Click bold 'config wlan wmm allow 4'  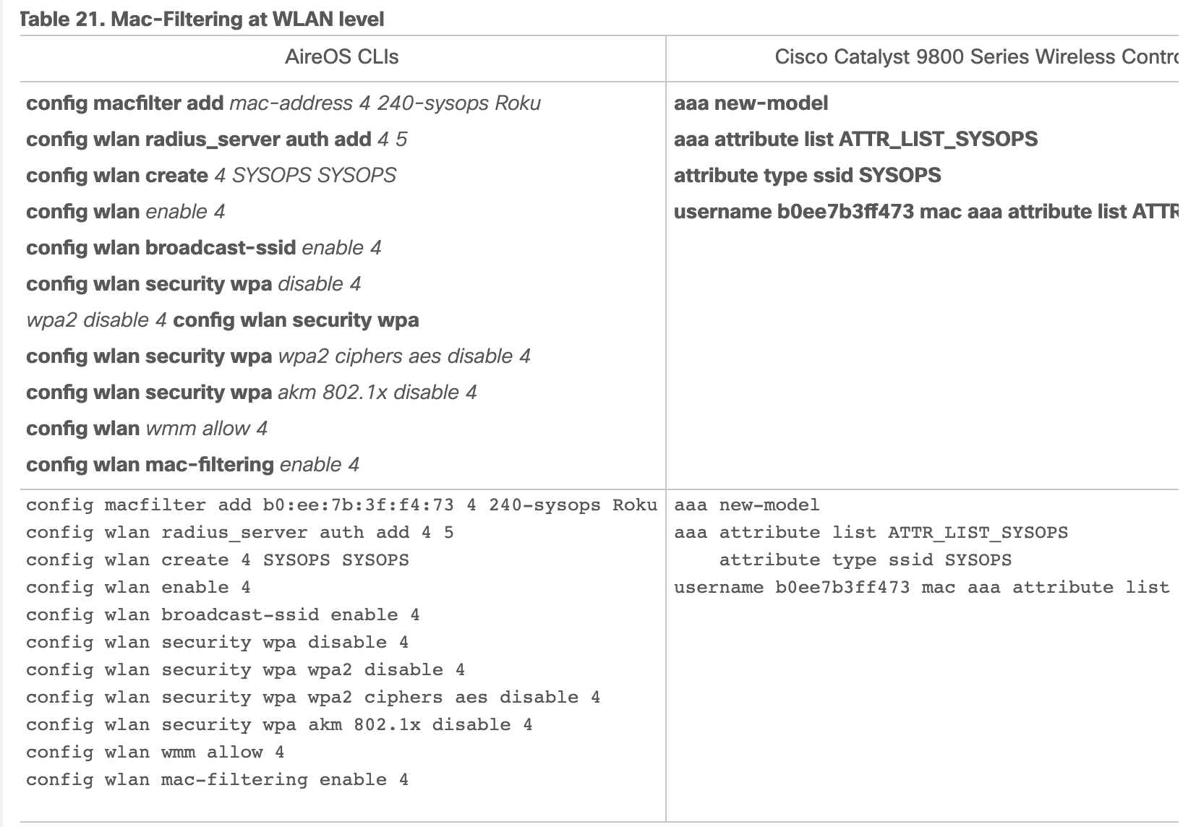pyautogui.click(x=147, y=429)
